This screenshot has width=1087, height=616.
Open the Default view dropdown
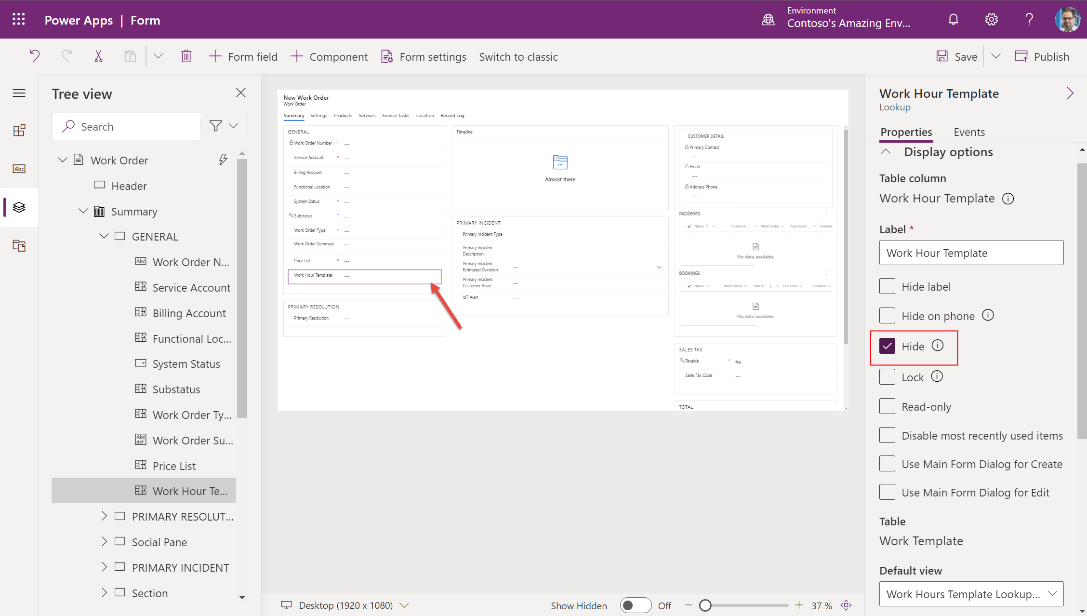[971, 594]
